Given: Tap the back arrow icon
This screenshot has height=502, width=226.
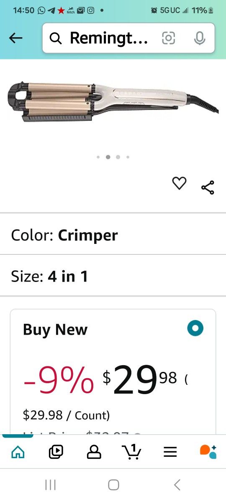Looking at the screenshot, I should click(x=15, y=38).
